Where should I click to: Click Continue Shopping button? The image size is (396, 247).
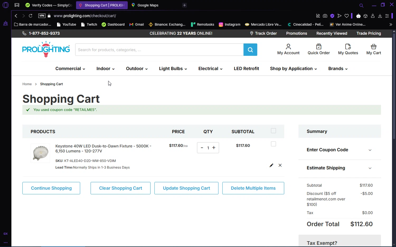(51, 188)
